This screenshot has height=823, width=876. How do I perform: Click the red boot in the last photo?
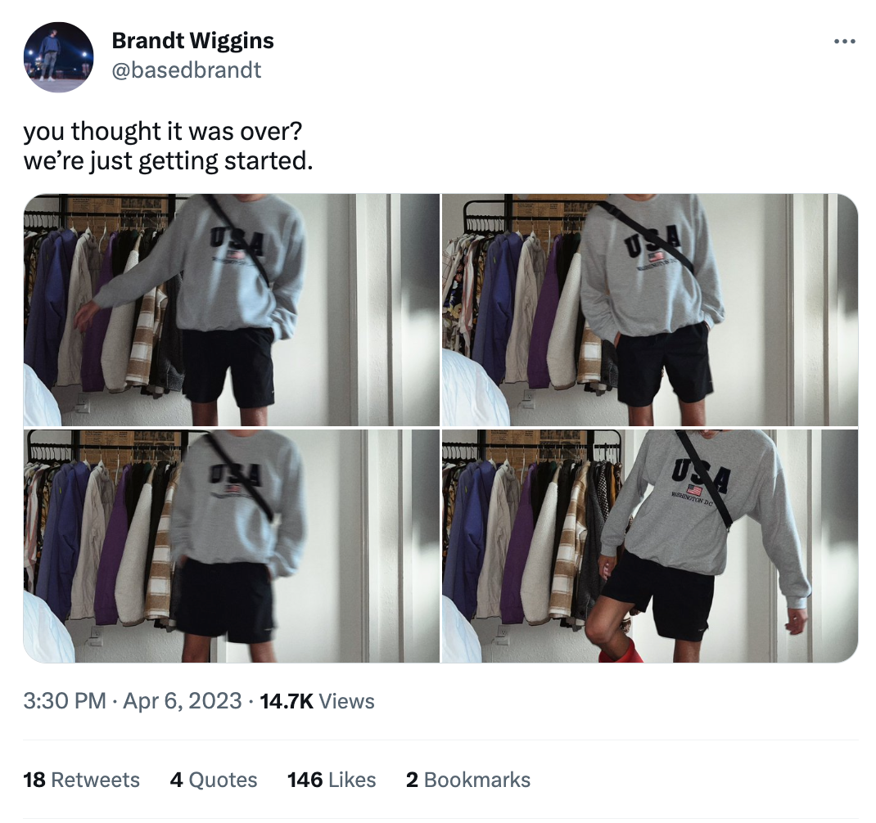click(621, 651)
